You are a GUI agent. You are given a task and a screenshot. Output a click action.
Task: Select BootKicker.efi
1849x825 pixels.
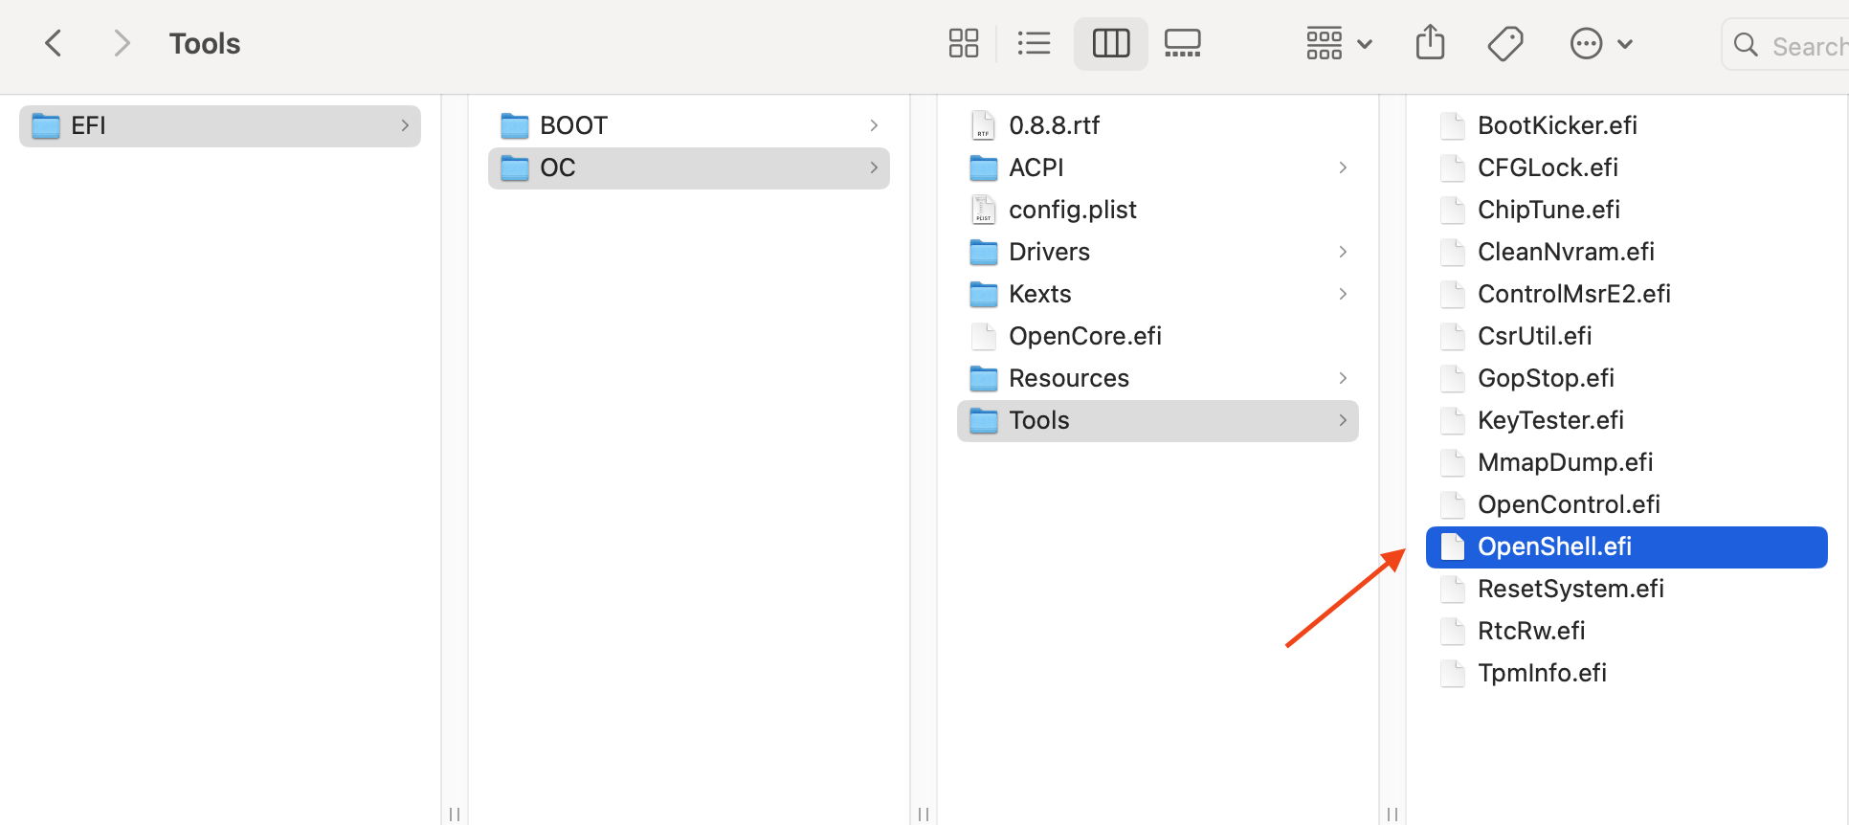[1627, 125]
